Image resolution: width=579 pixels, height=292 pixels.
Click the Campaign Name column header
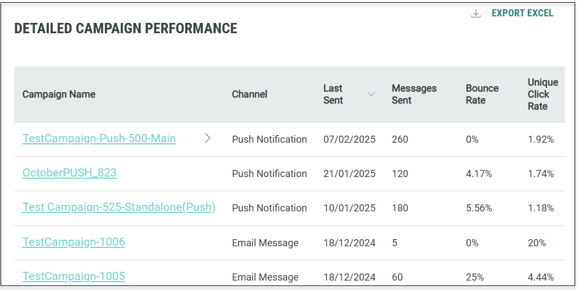click(59, 94)
